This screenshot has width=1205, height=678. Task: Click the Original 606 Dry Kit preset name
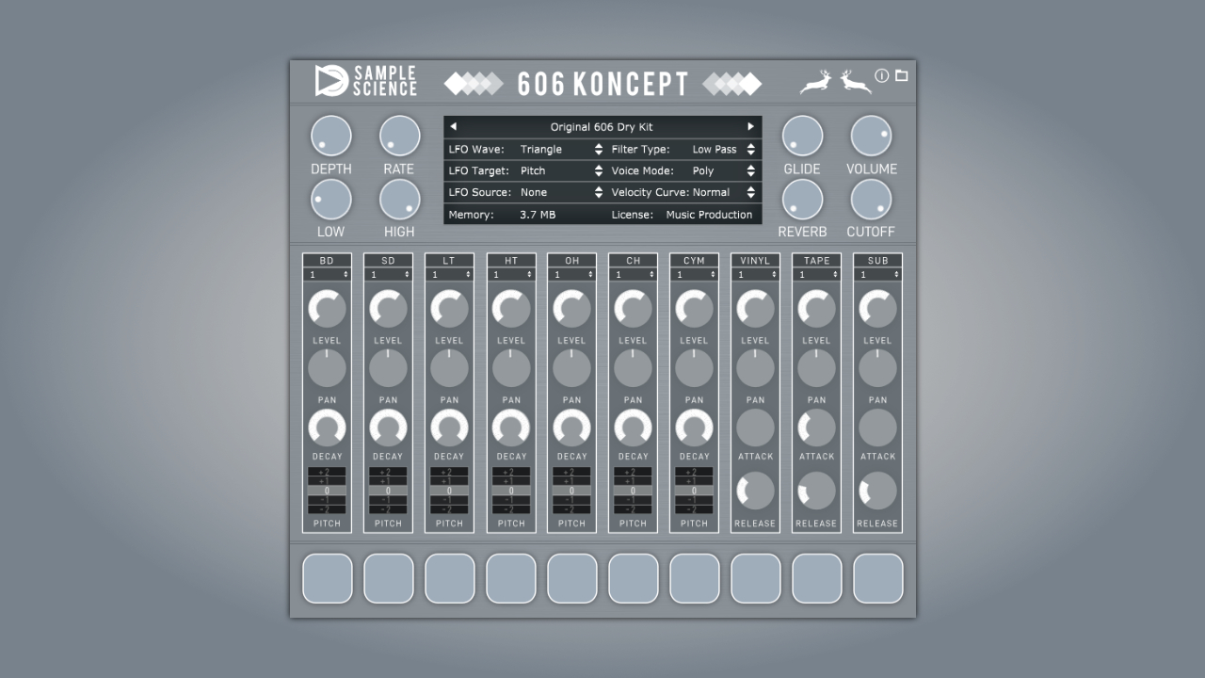pos(602,126)
